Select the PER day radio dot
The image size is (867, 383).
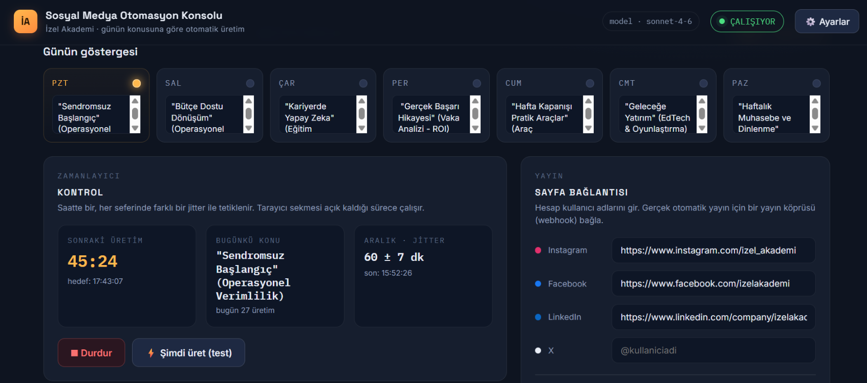[x=476, y=83]
